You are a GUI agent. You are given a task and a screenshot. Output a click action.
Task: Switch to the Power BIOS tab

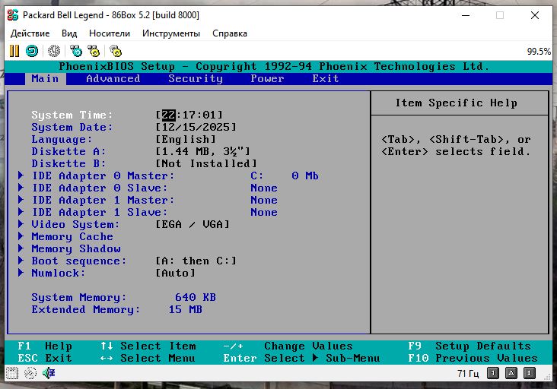tap(267, 79)
